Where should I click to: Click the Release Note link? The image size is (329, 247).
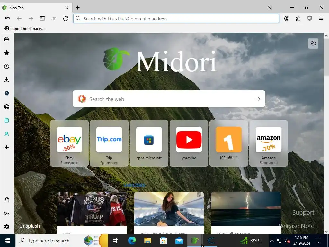click(x=297, y=226)
